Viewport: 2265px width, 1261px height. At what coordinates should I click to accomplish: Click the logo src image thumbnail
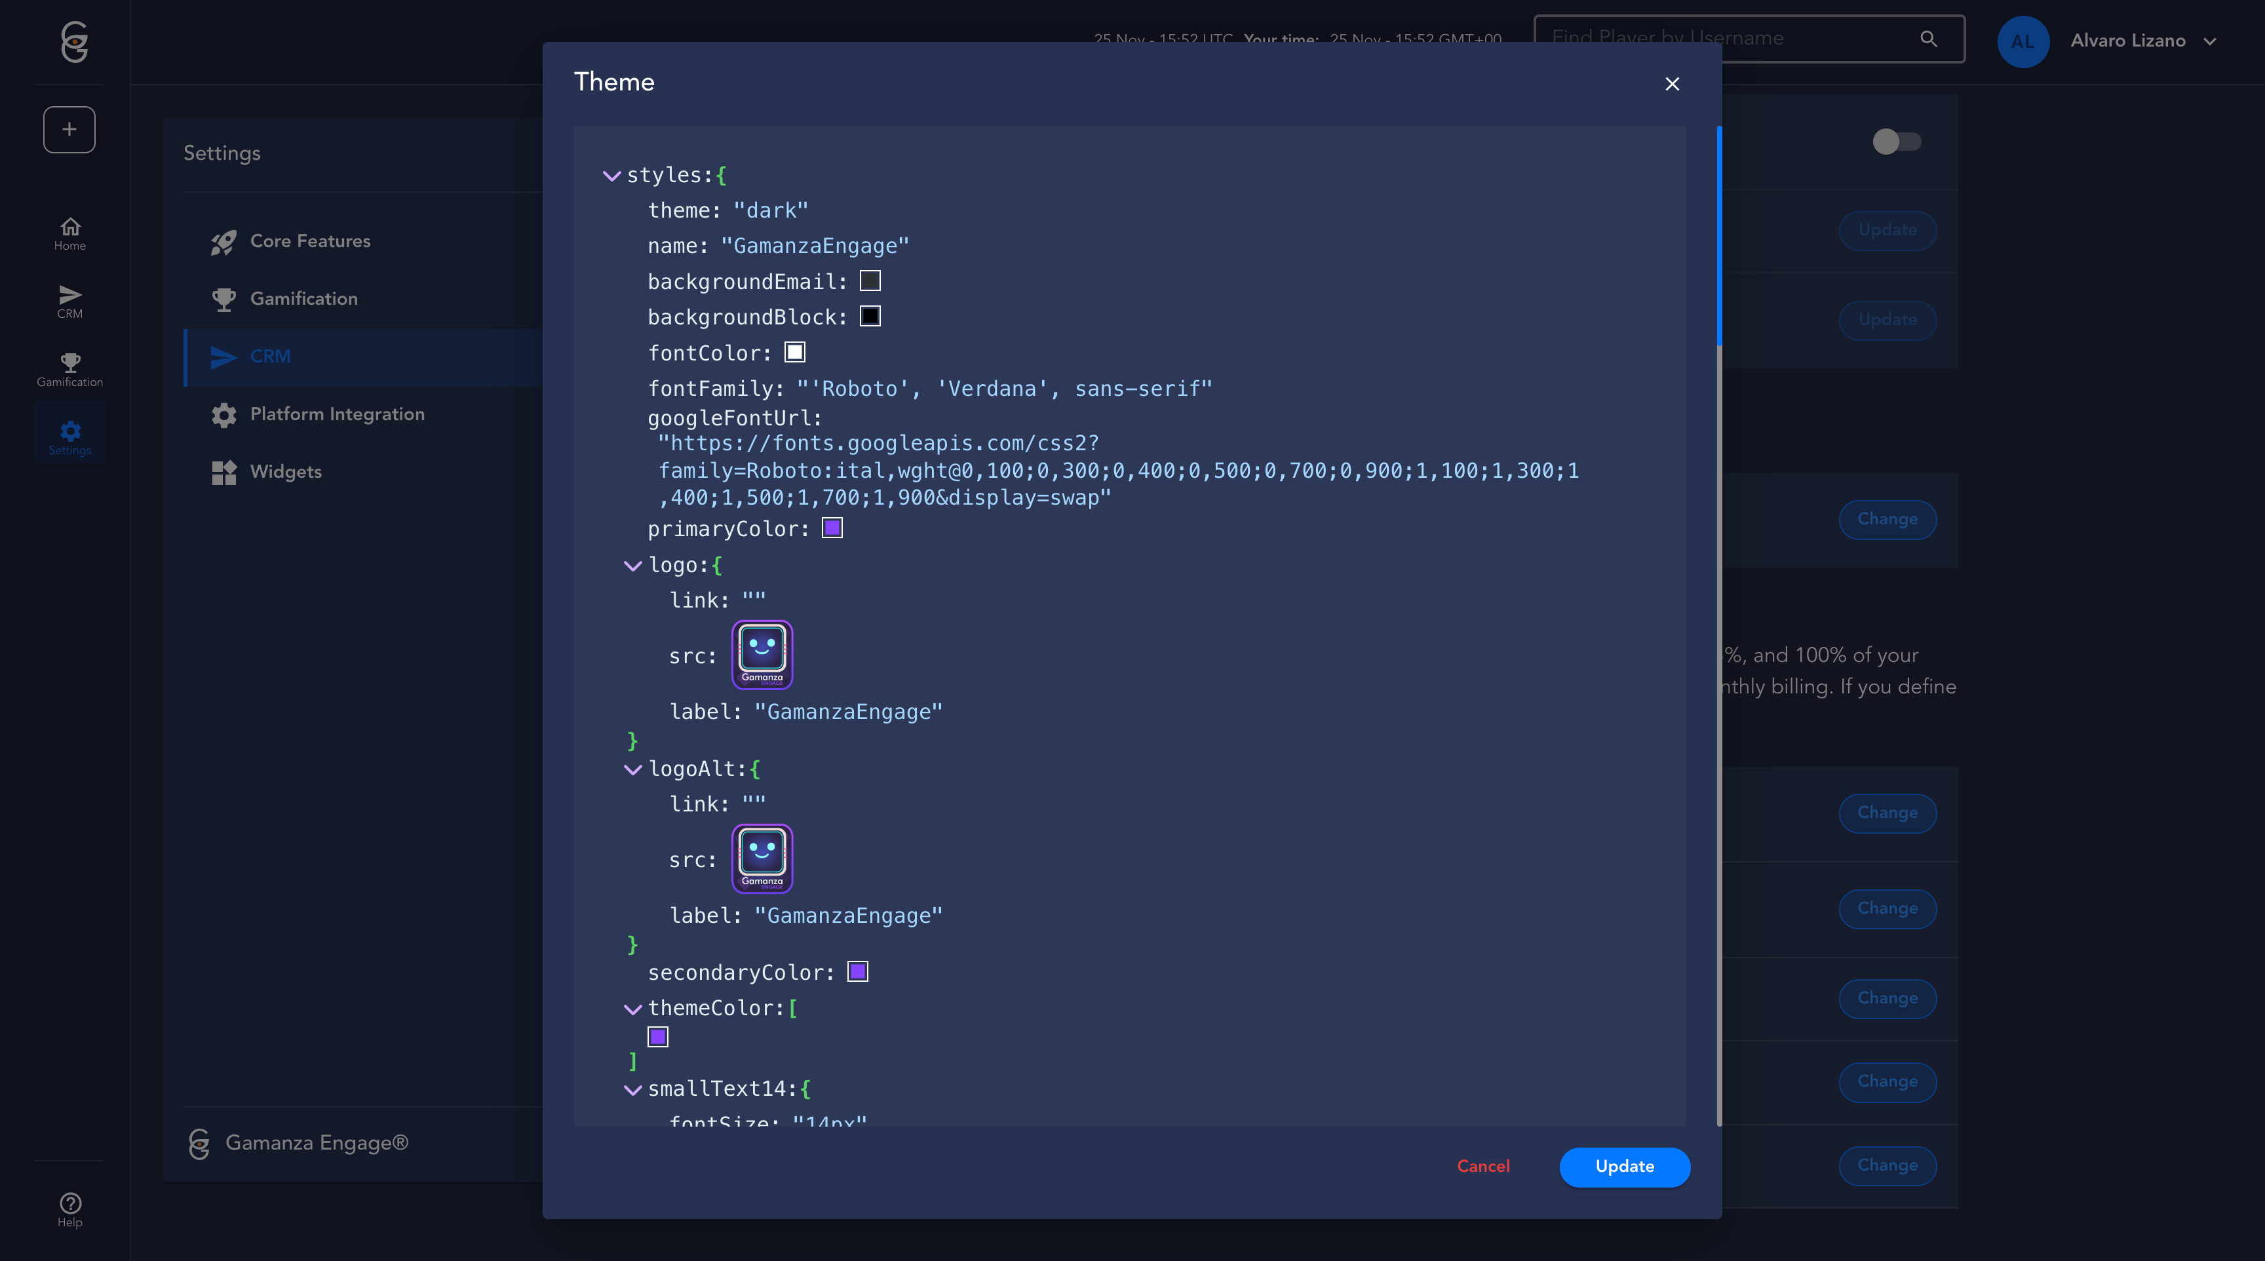762,655
